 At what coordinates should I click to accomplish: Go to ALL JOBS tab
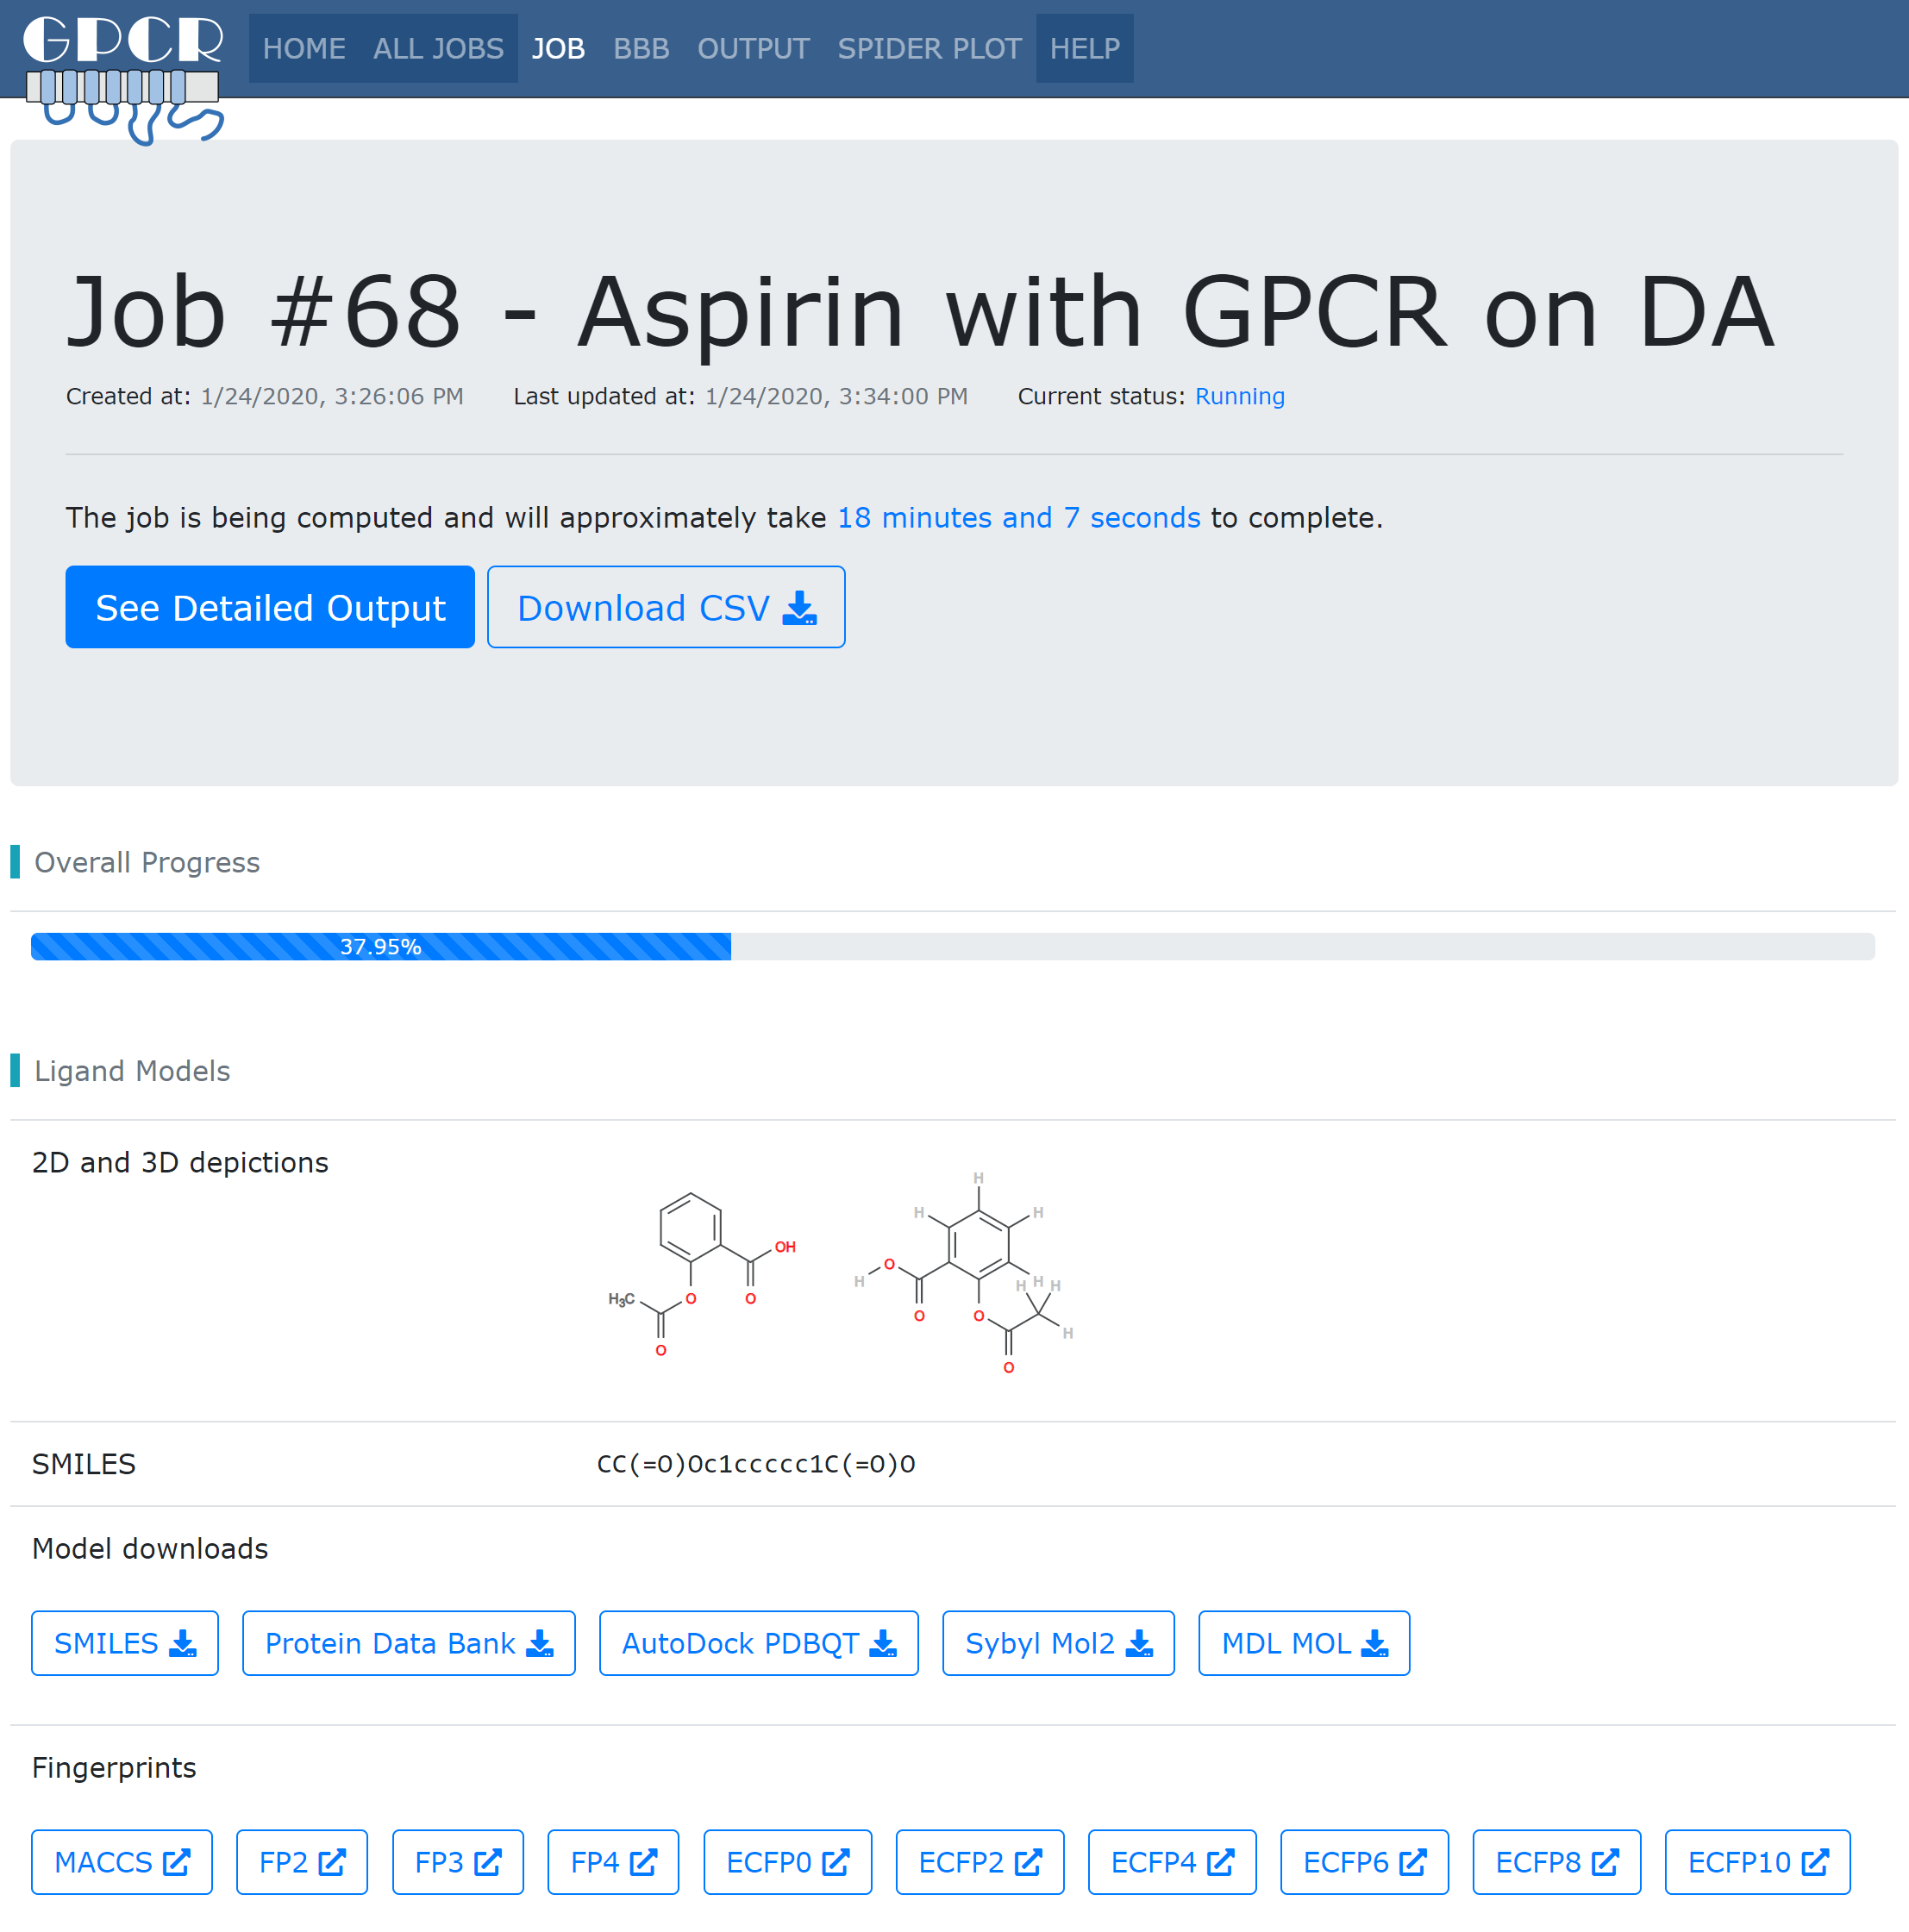[438, 48]
